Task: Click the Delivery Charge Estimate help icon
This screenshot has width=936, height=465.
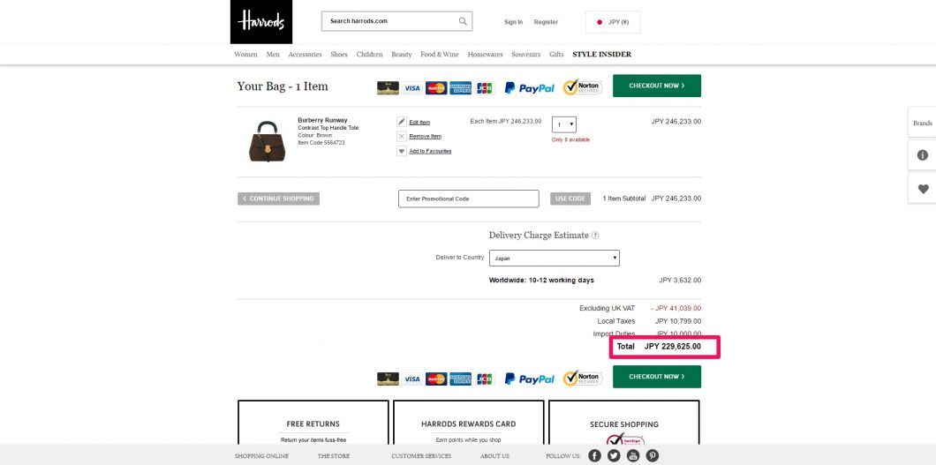Action: (595, 236)
